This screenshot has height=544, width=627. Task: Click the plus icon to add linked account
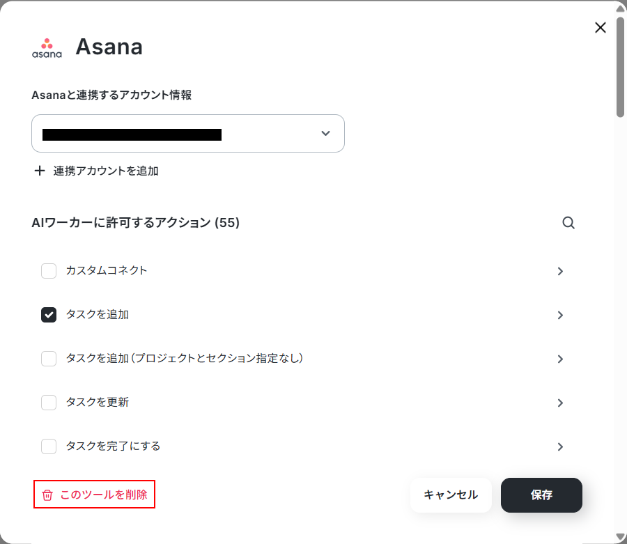(x=40, y=171)
